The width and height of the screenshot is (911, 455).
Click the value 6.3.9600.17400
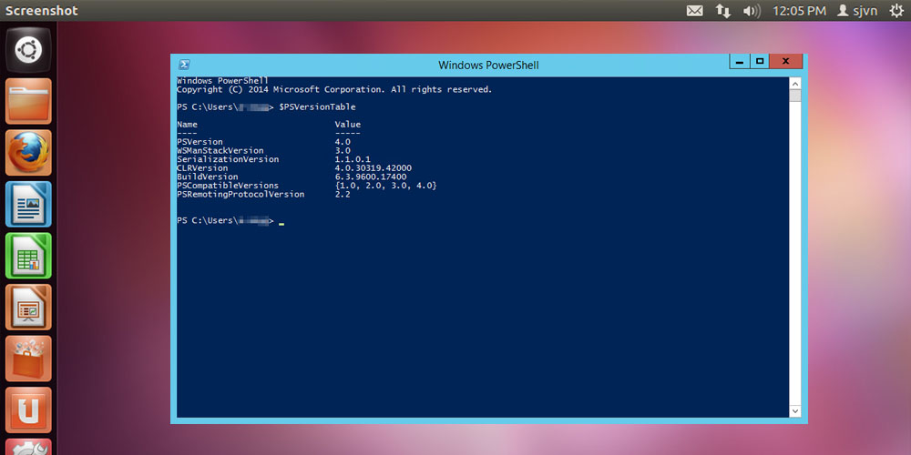(371, 177)
